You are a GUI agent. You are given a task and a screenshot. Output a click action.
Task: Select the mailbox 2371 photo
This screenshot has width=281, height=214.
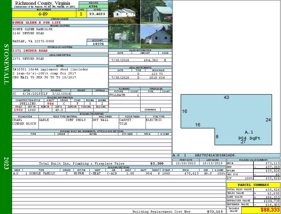pos(124,36)
